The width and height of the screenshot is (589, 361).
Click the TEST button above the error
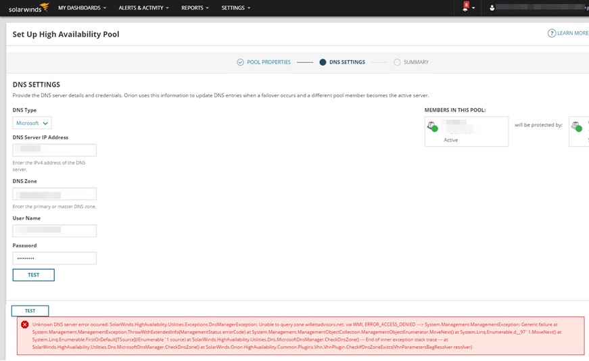point(30,311)
